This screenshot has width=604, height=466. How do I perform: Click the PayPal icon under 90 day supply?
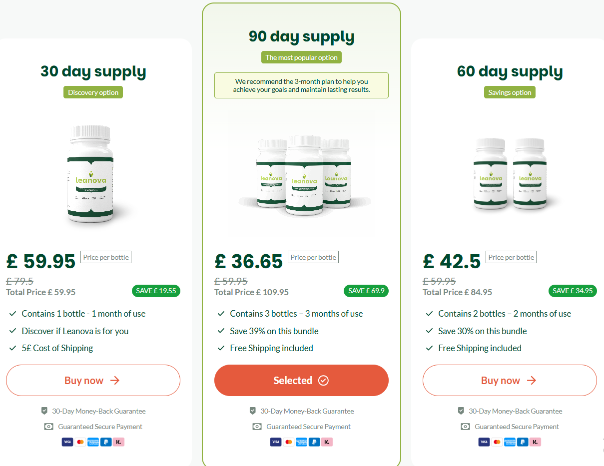pos(314,442)
